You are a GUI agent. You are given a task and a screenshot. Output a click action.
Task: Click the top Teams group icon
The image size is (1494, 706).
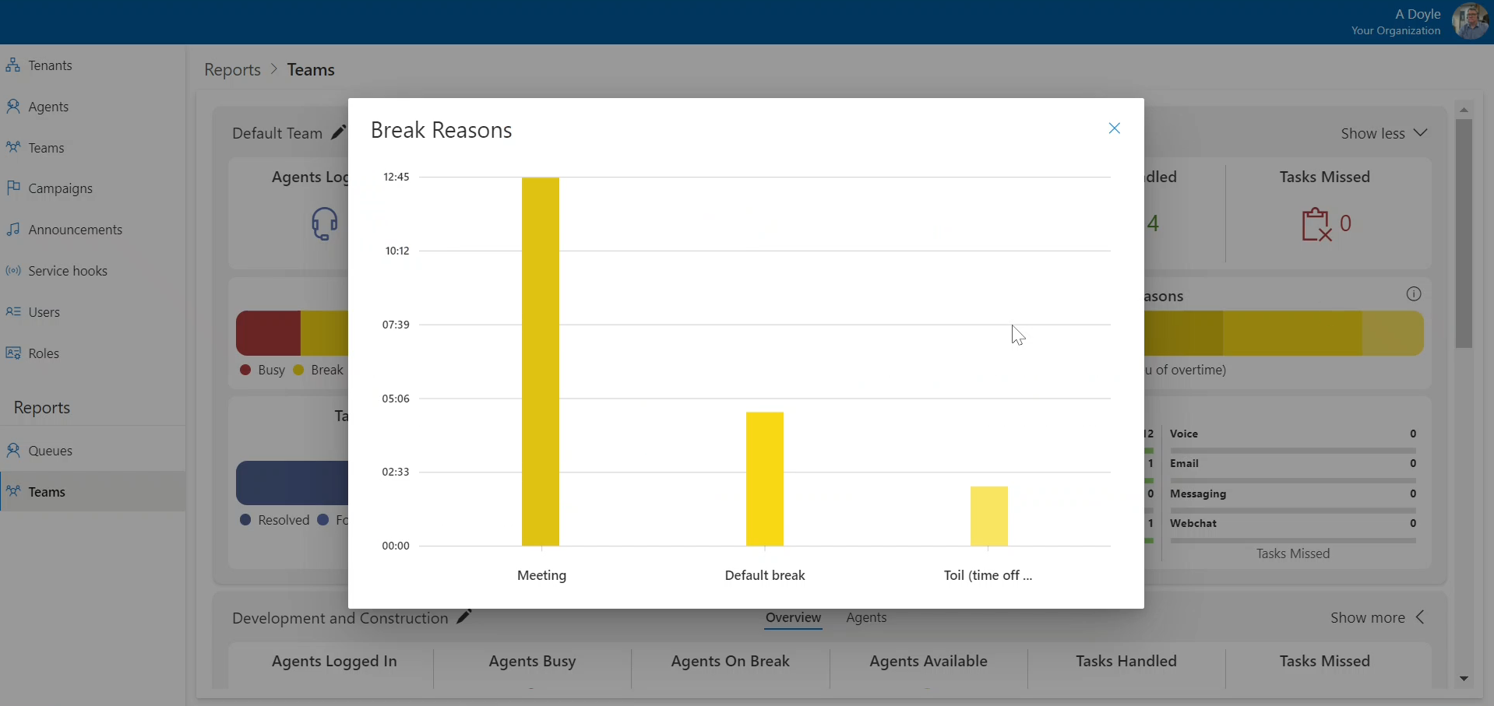tap(13, 147)
